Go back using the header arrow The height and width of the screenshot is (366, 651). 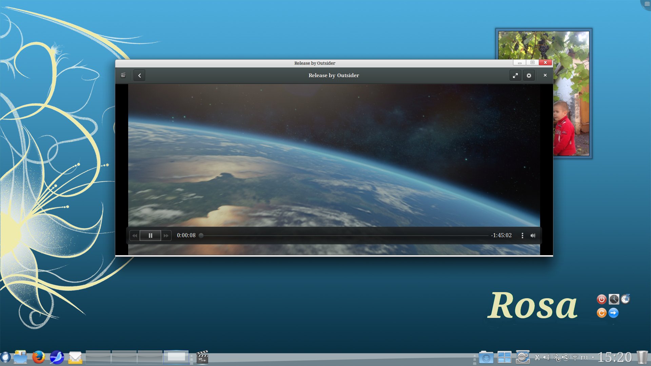click(139, 76)
